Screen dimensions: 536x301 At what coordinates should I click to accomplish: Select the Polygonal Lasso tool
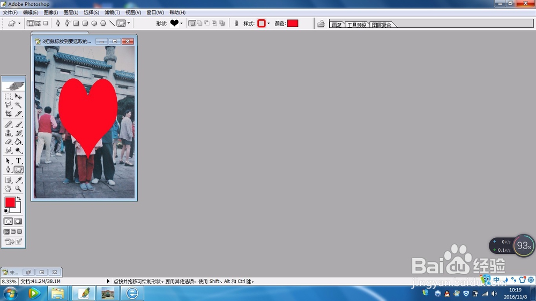8,105
